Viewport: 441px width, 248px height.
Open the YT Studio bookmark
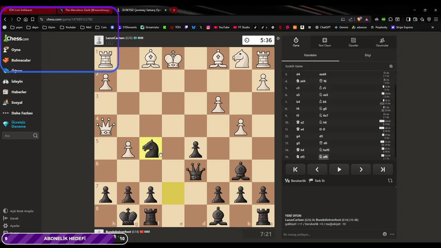coord(241,27)
